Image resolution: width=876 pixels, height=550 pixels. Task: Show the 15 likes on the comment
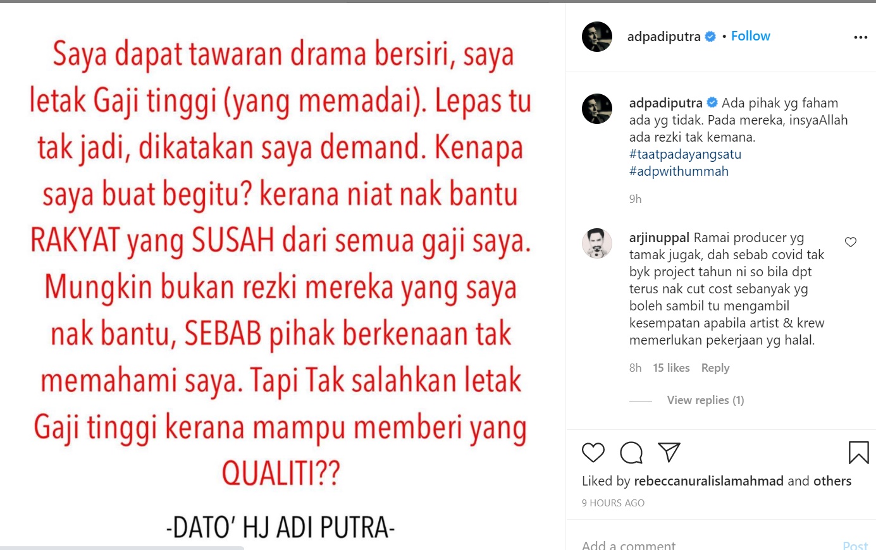(x=671, y=368)
